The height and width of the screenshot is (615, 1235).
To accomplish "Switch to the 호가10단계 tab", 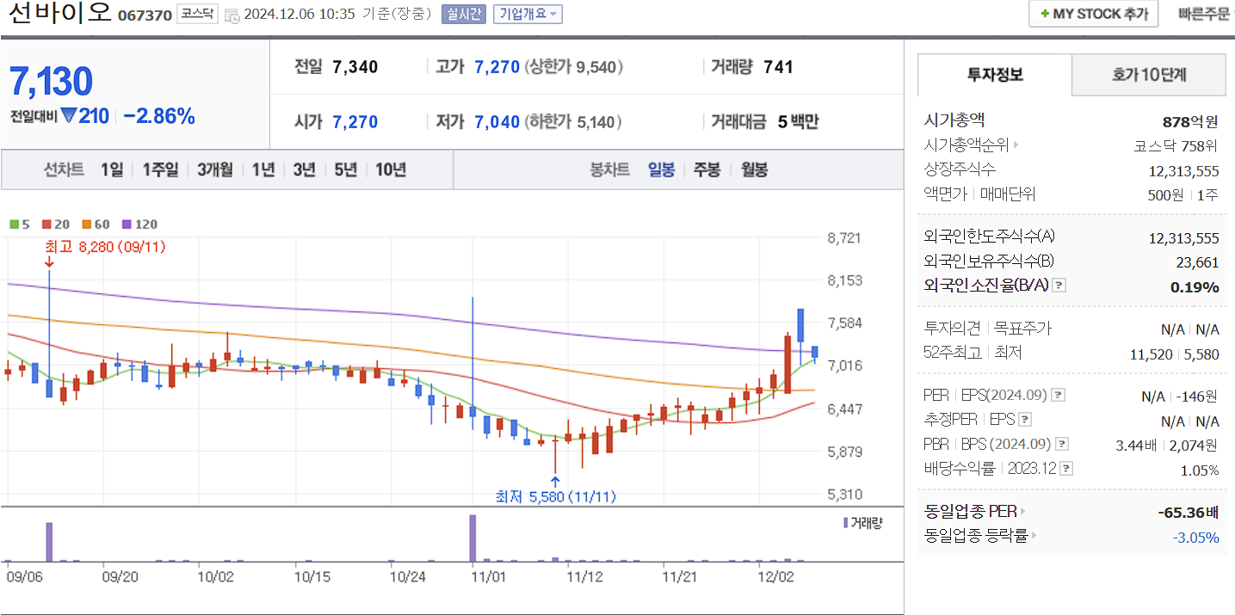I will point(1149,74).
